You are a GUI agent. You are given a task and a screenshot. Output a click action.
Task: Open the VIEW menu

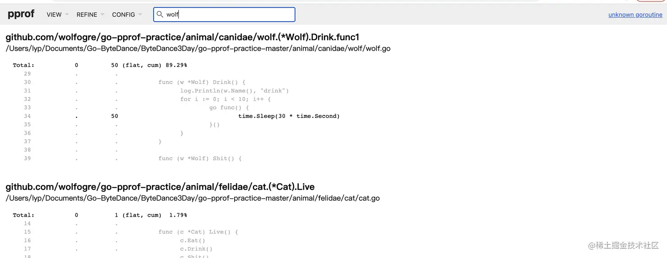pyautogui.click(x=54, y=15)
